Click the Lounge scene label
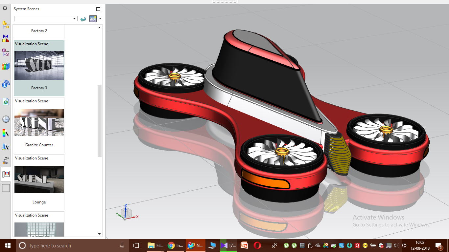Screen dimensions: 449x252 pos(39,202)
